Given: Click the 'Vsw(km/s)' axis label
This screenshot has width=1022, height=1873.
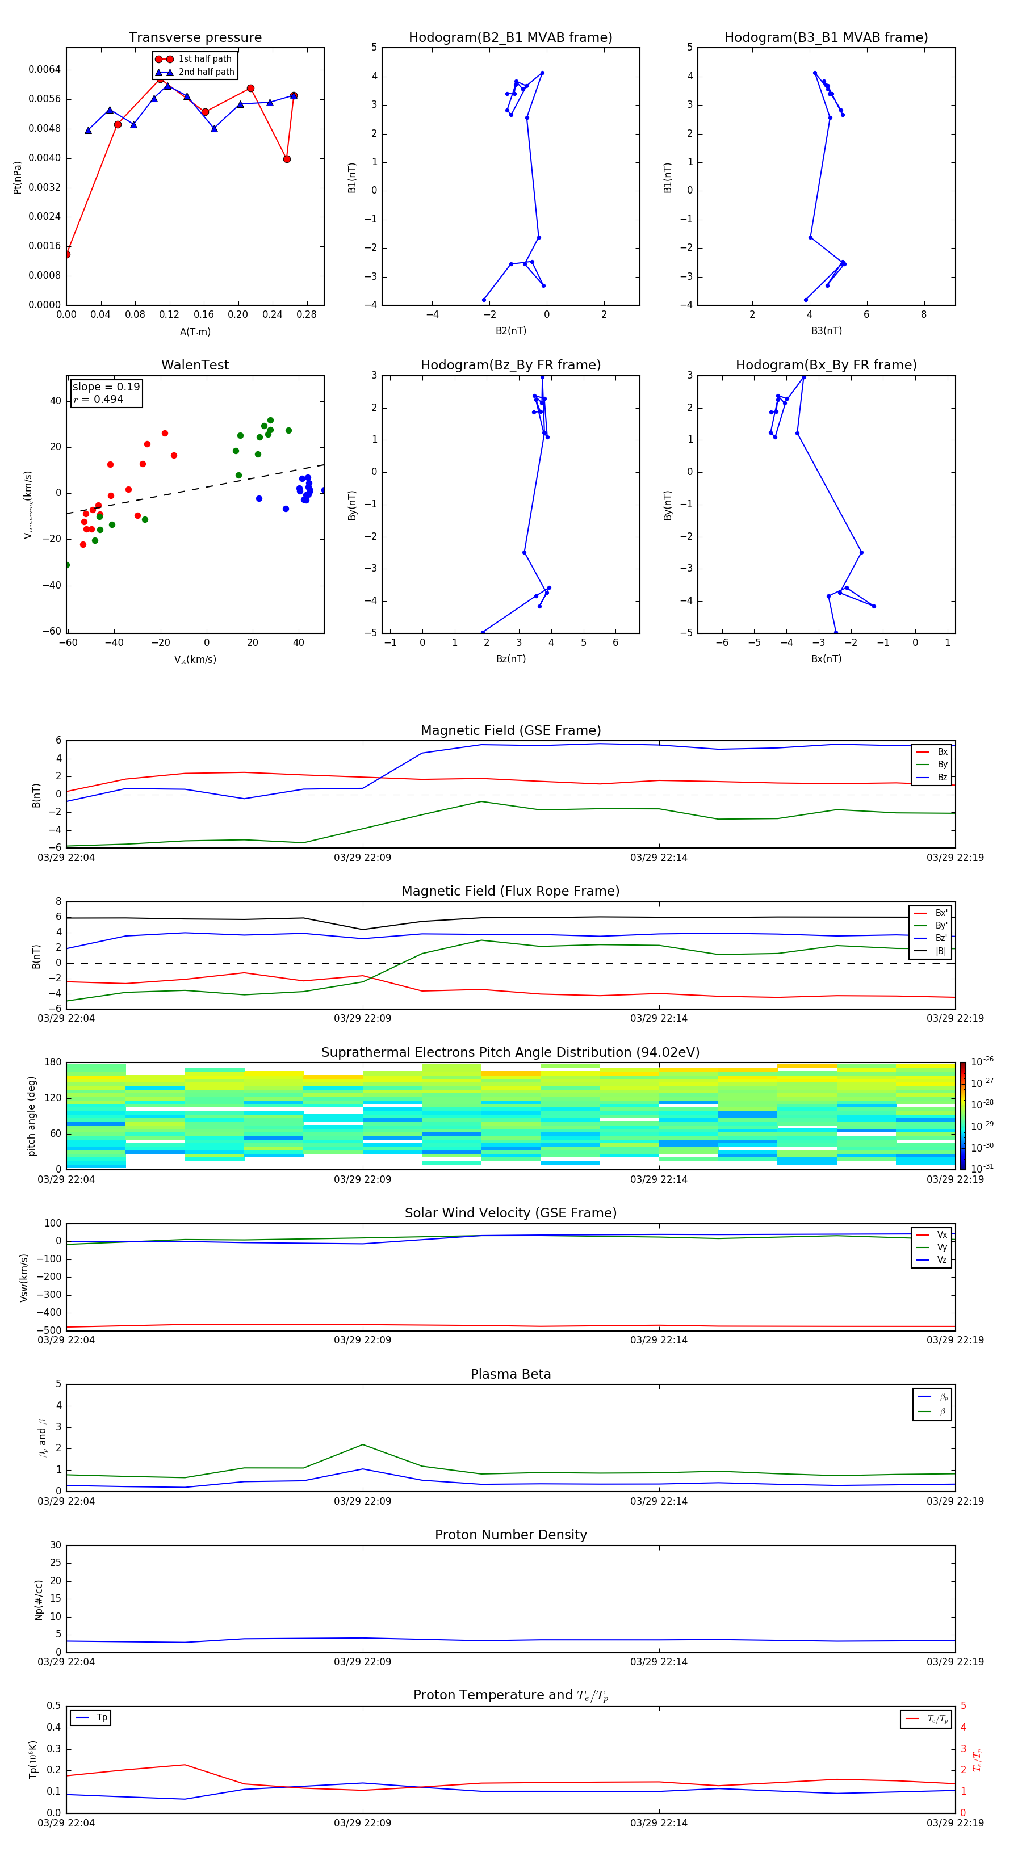Looking at the screenshot, I should click(x=24, y=1277).
